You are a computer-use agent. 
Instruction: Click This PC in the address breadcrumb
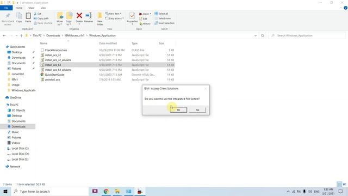(37, 35)
